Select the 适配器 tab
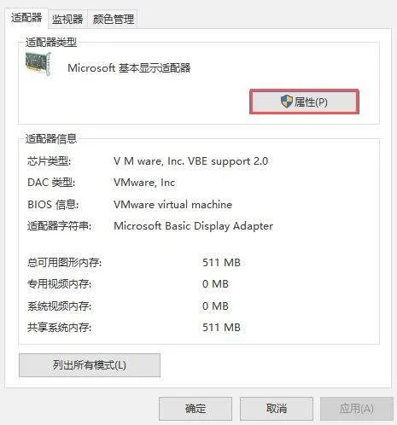The width and height of the screenshot is (397, 425). (26, 18)
